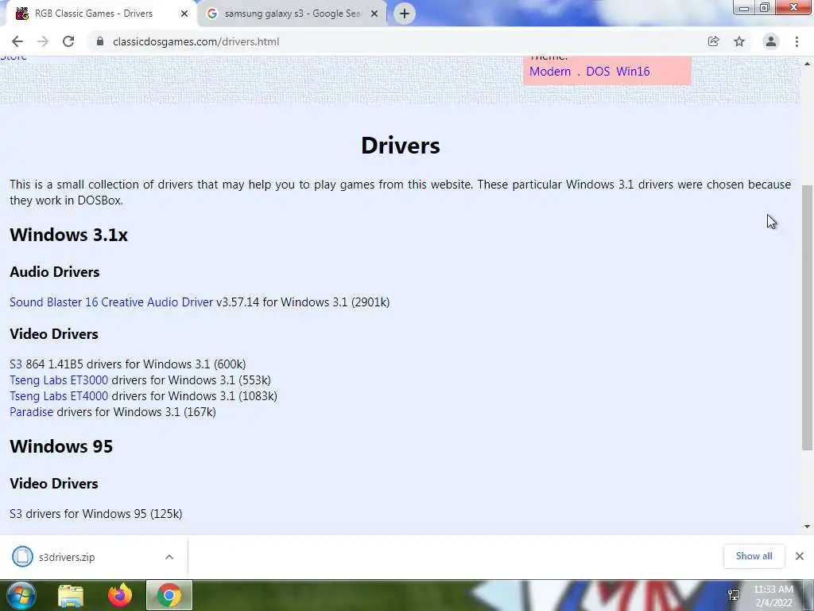Minimize the Chrome window
The width and height of the screenshot is (814, 611).
point(744,7)
